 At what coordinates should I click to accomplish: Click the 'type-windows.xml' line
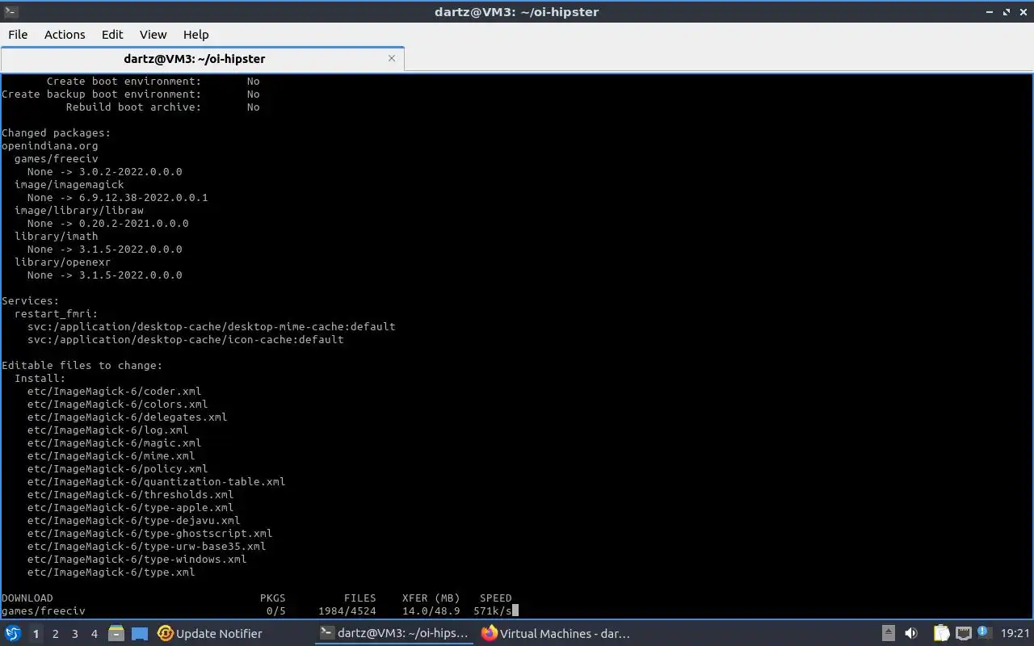pos(137,560)
